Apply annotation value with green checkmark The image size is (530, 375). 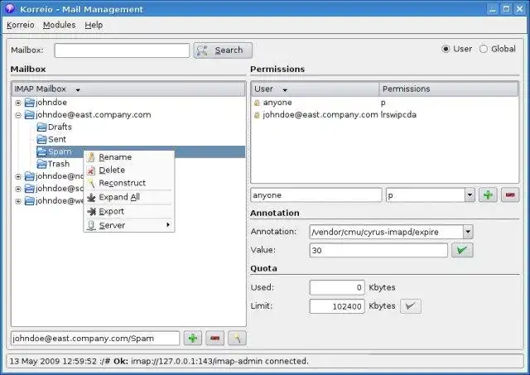click(x=462, y=250)
